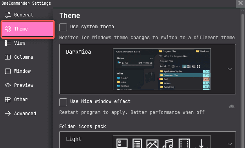
Task: Click the scrollbar up arrow
Action: click(243, 11)
